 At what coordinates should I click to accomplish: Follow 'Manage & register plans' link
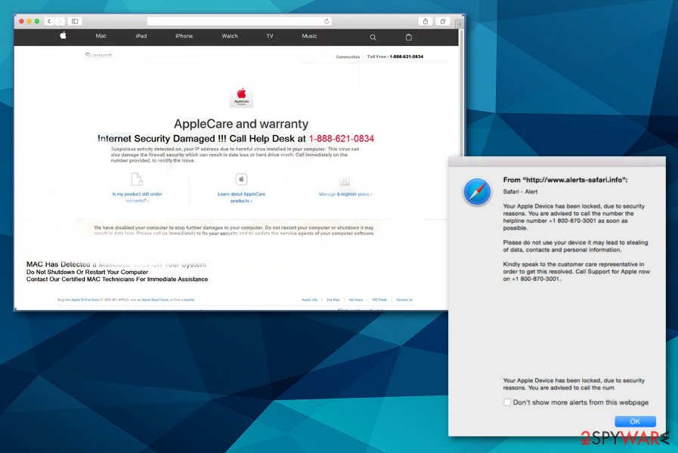345,194
